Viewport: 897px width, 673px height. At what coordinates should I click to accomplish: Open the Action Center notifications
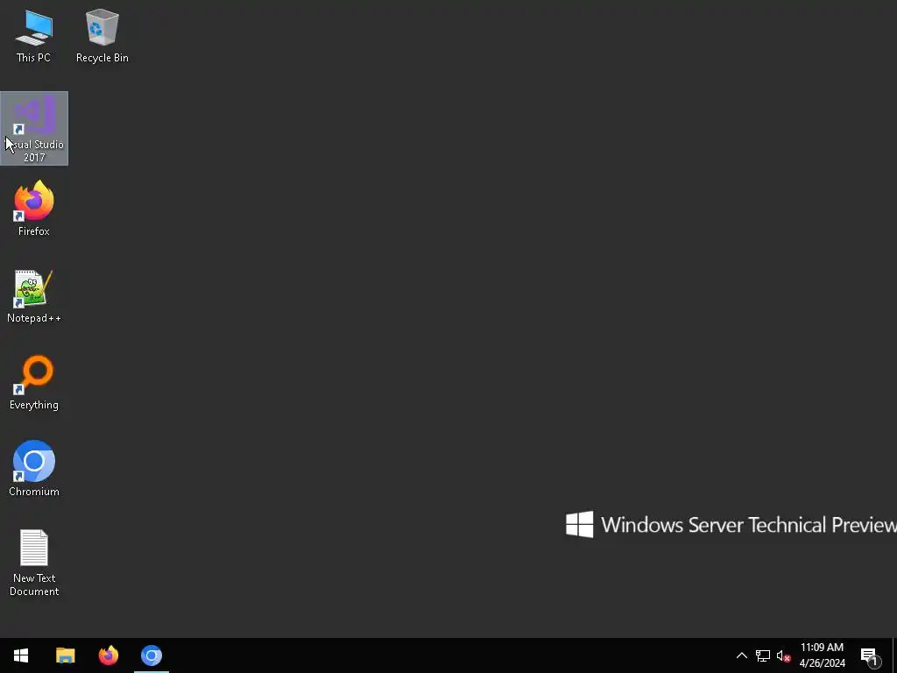871,655
